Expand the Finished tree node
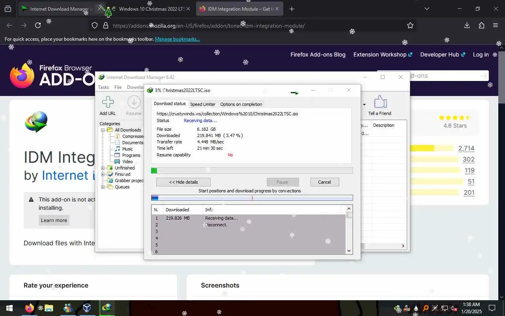This screenshot has width=505, height=316. coord(103,174)
